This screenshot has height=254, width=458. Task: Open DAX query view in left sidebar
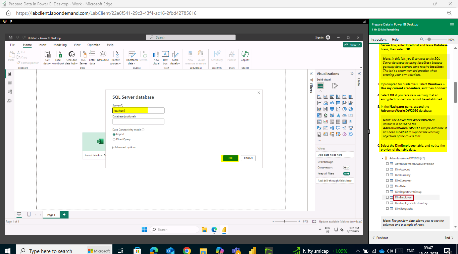coord(9,101)
